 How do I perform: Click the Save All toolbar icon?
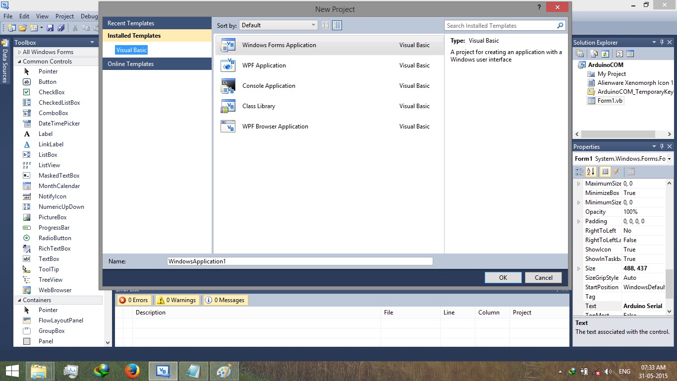click(x=61, y=28)
